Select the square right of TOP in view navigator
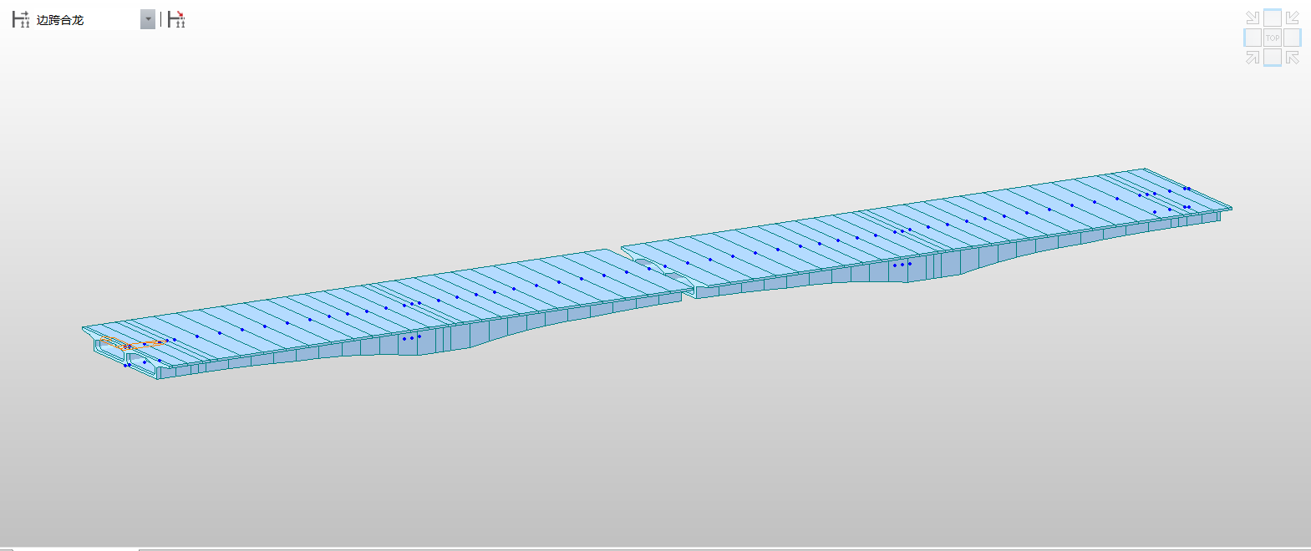Screen dimensions: 1311x551 click(x=1293, y=38)
